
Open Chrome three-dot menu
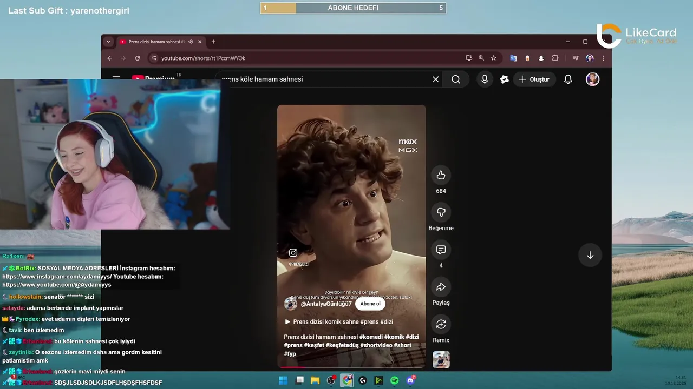(x=603, y=58)
